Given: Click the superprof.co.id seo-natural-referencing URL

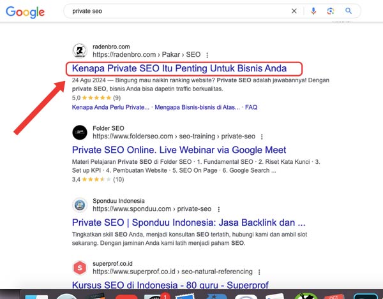Looking at the screenshot, I should (x=172, y=272).
